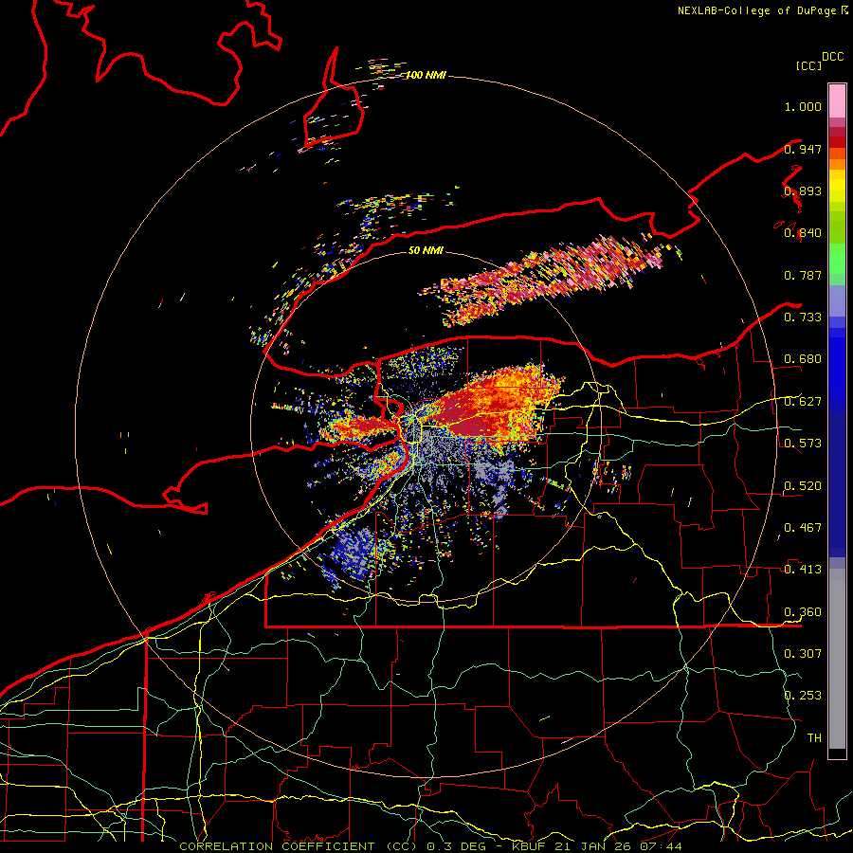This screenshot has width=853, height=853.
Task: Click the 50 NMI range ring label
Action: [x=426, y=250]
